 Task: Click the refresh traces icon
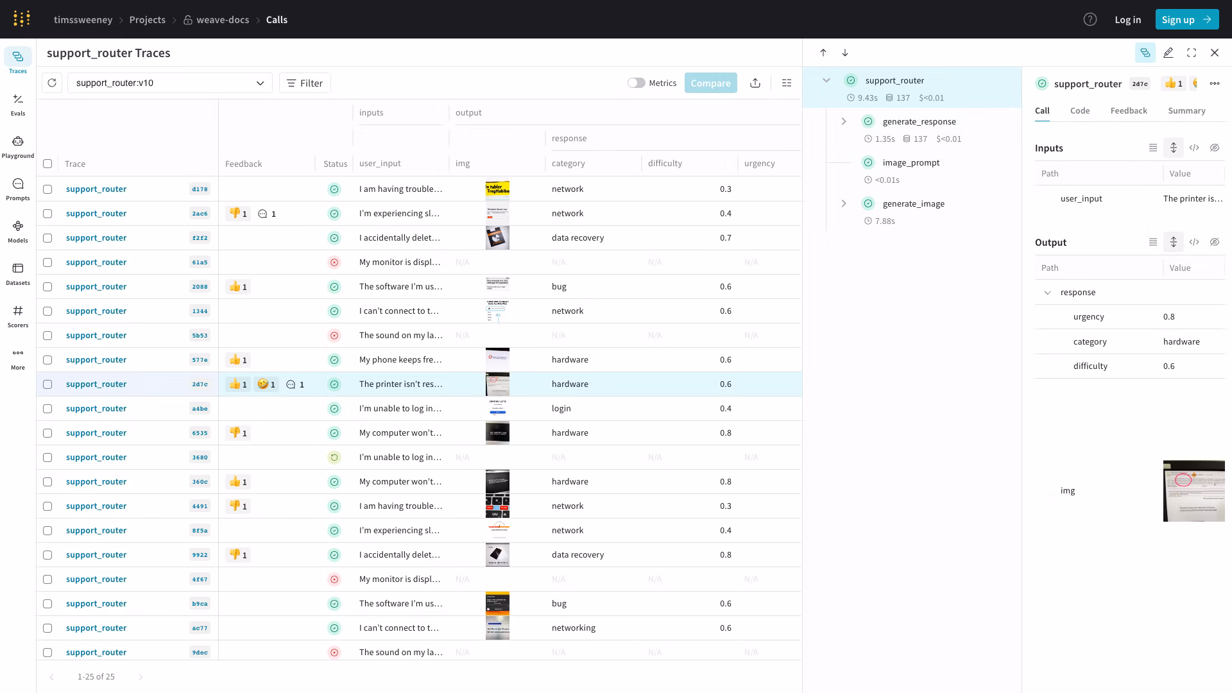(x=52, y=83)
